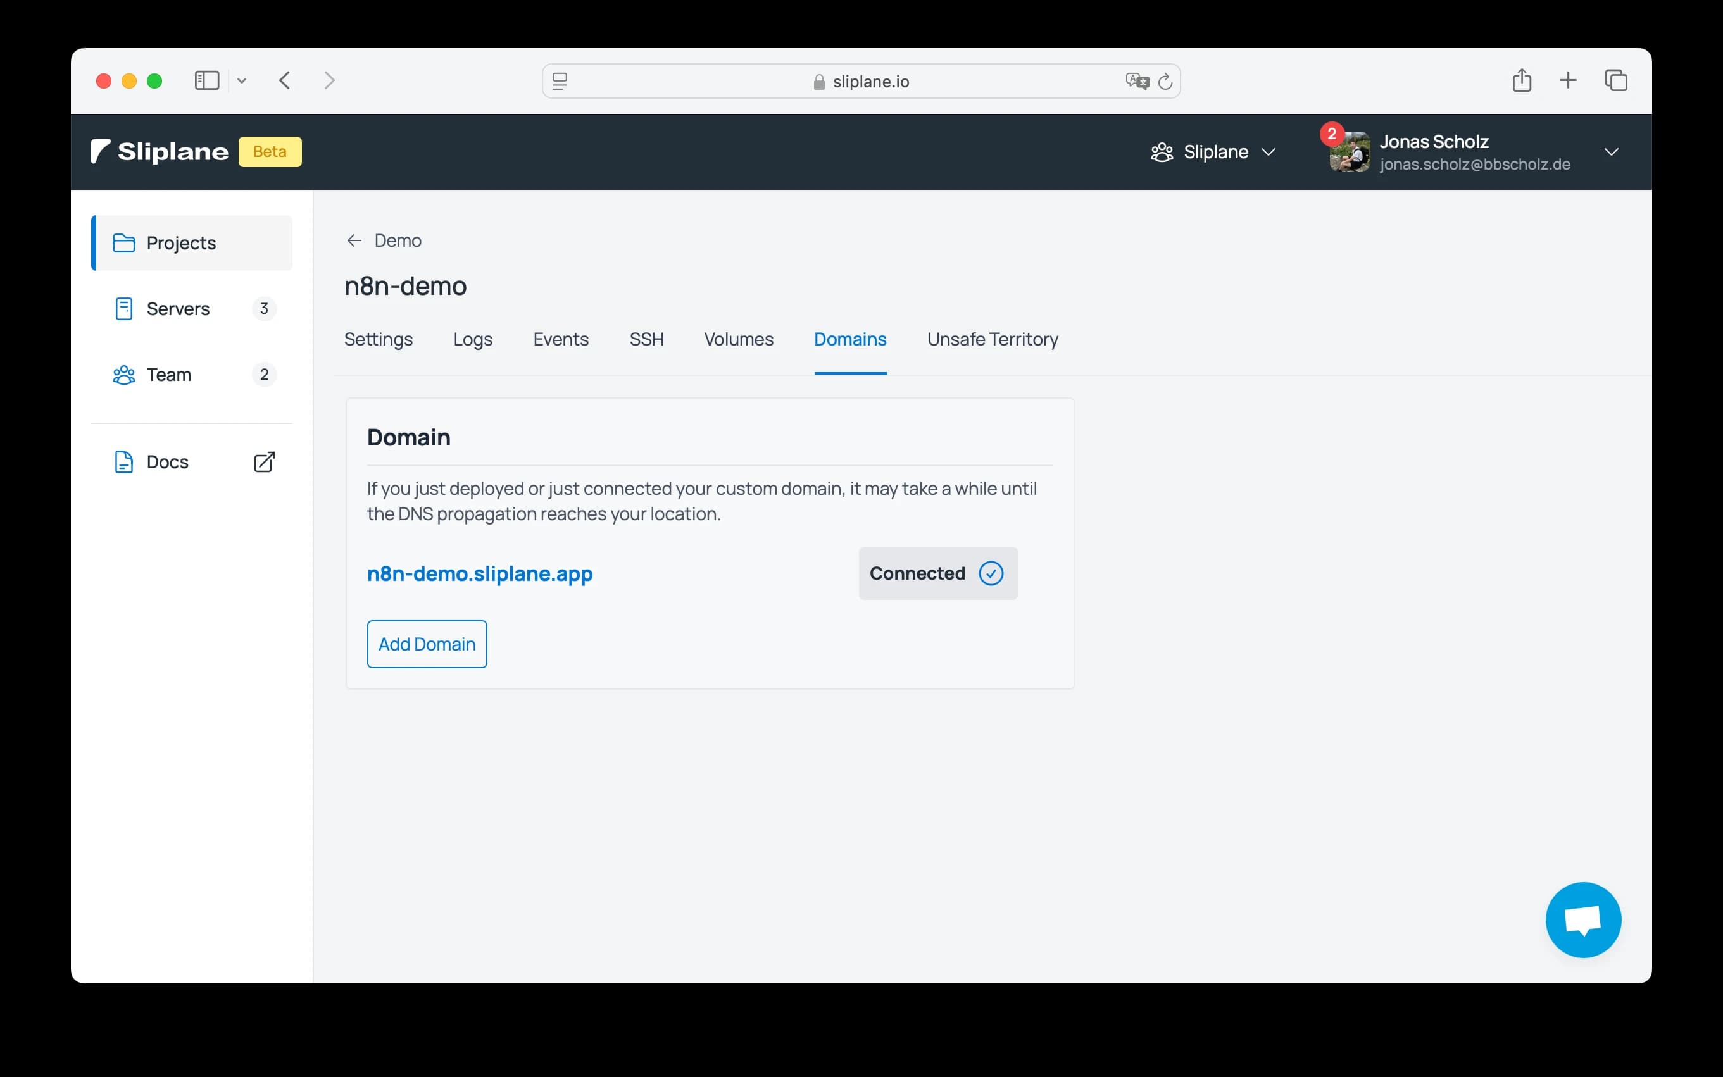Screen dimensions: 1723x1077
Task: Click the back arrow beside Demo
Action: 354,240
